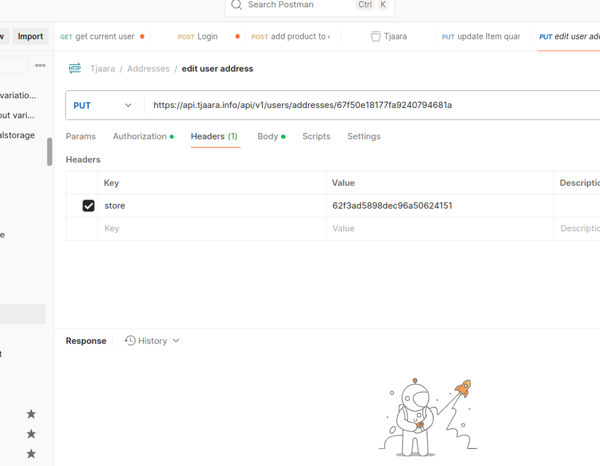Click the empty Description placeholder cell
The height and width of the screenshot is (466, 600).
click(x=577, y=229)
